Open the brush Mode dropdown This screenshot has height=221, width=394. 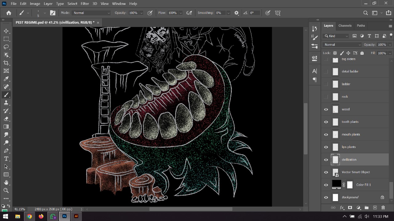[x=91, y=13]
